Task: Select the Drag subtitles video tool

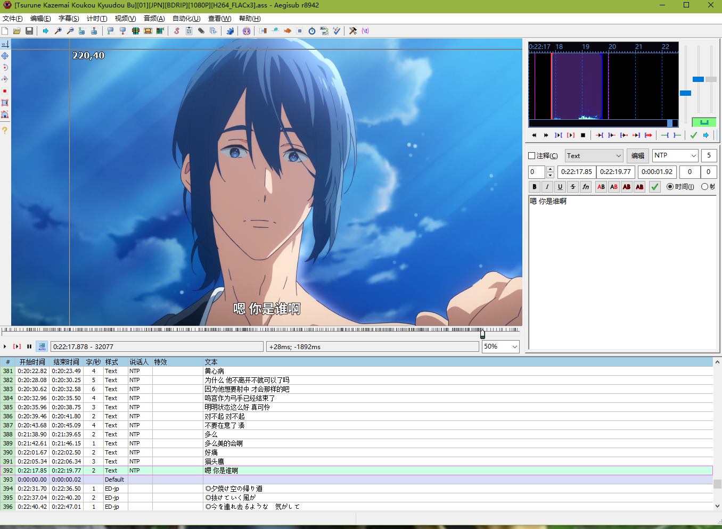Action: (5, 56)
